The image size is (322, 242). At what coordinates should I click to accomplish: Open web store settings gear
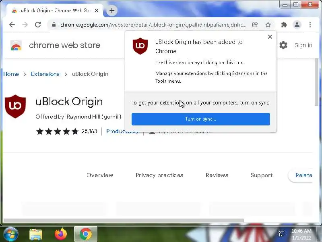[283, 45]
